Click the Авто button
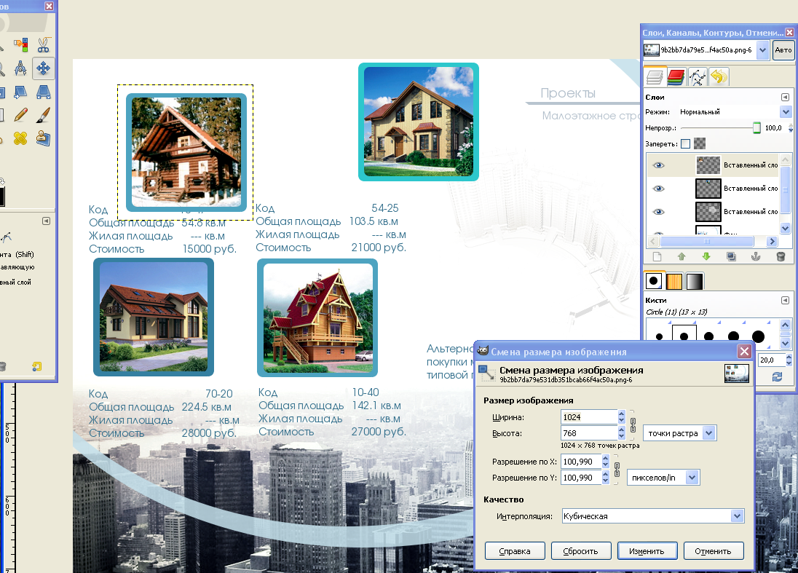Screen dimensions: 798x573 click(783, 50)
